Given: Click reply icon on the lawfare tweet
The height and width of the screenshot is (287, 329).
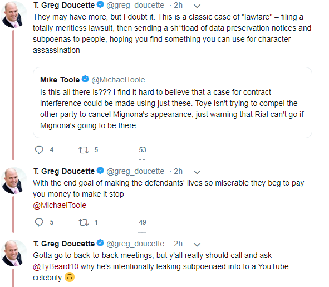Looking at the screenshot, I should (x=39, y=150).
